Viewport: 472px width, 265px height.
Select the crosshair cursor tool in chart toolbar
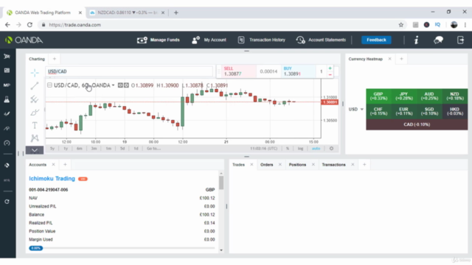(x=35, y=72)
